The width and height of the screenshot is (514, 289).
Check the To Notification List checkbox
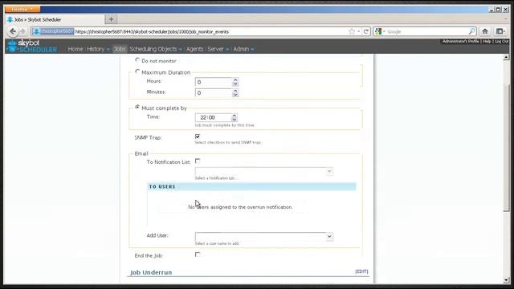(198, 161)
